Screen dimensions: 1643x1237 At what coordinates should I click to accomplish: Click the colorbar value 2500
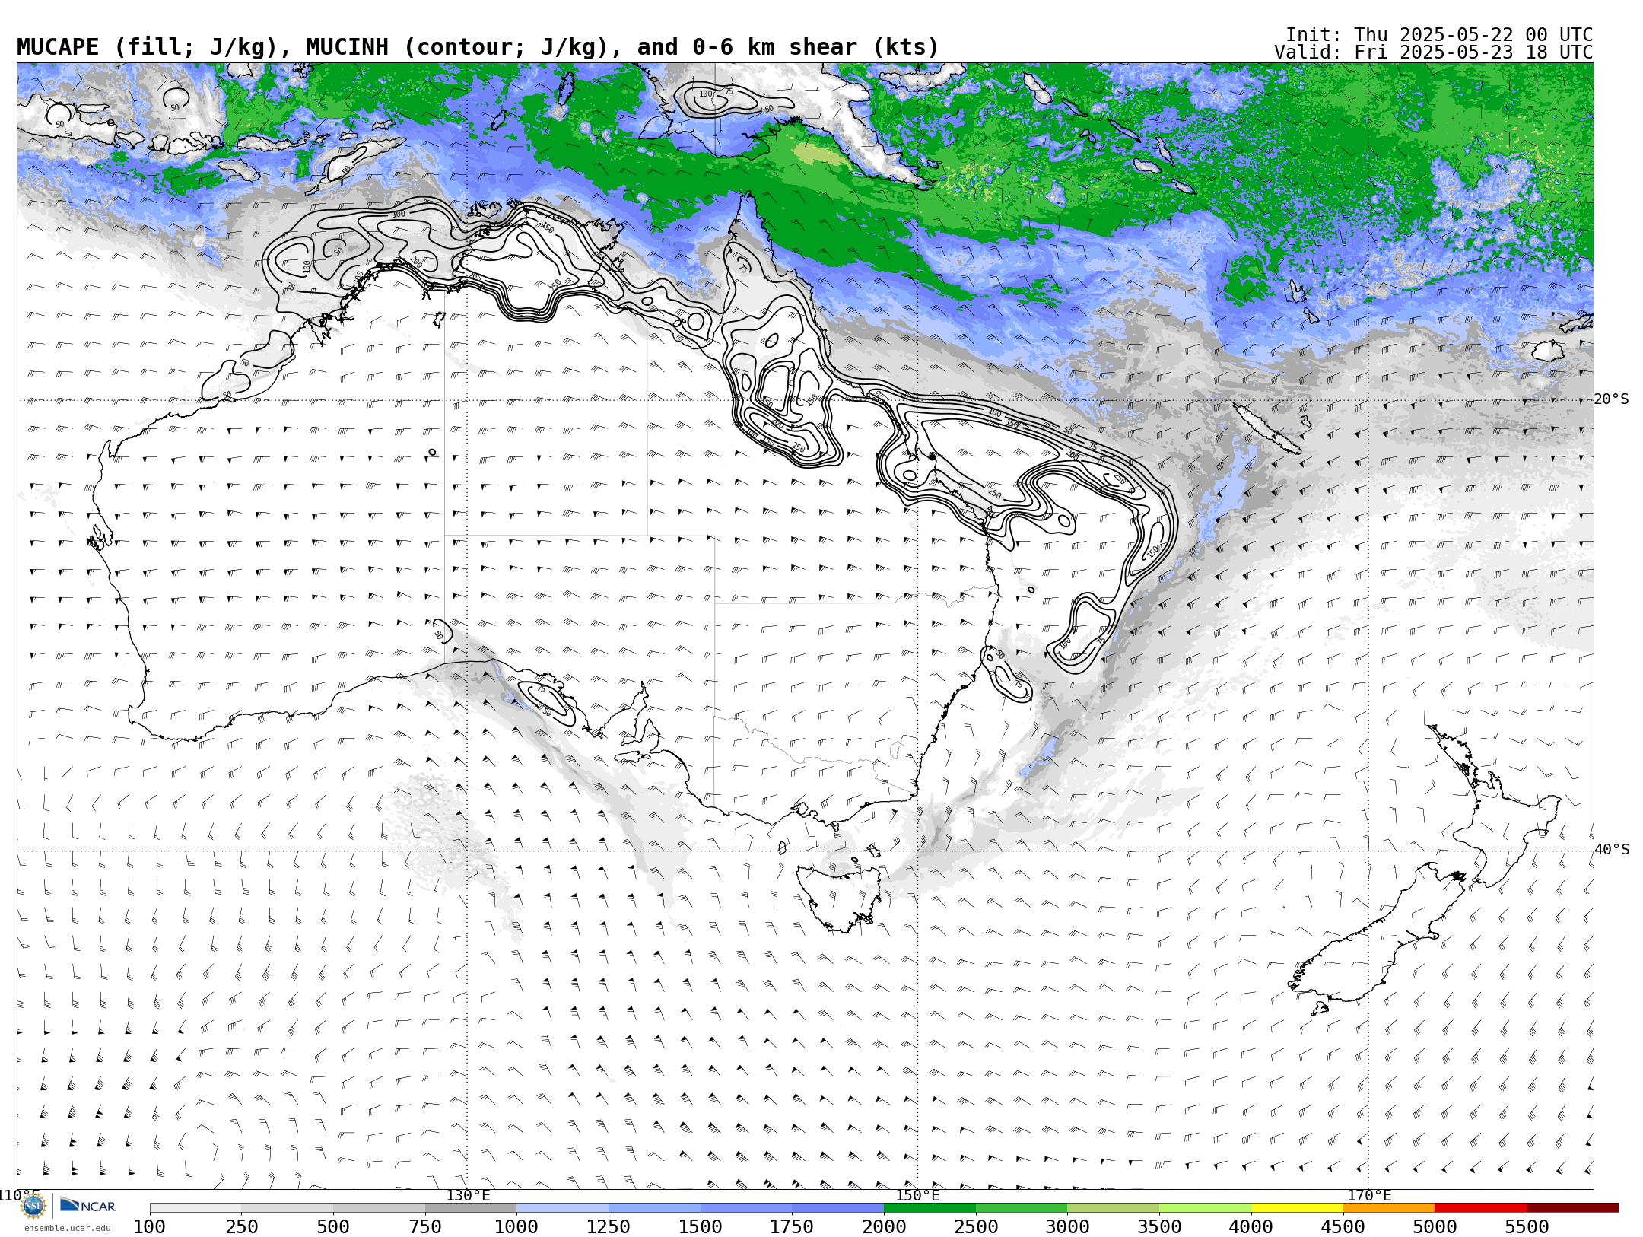tap(976, 1227)
